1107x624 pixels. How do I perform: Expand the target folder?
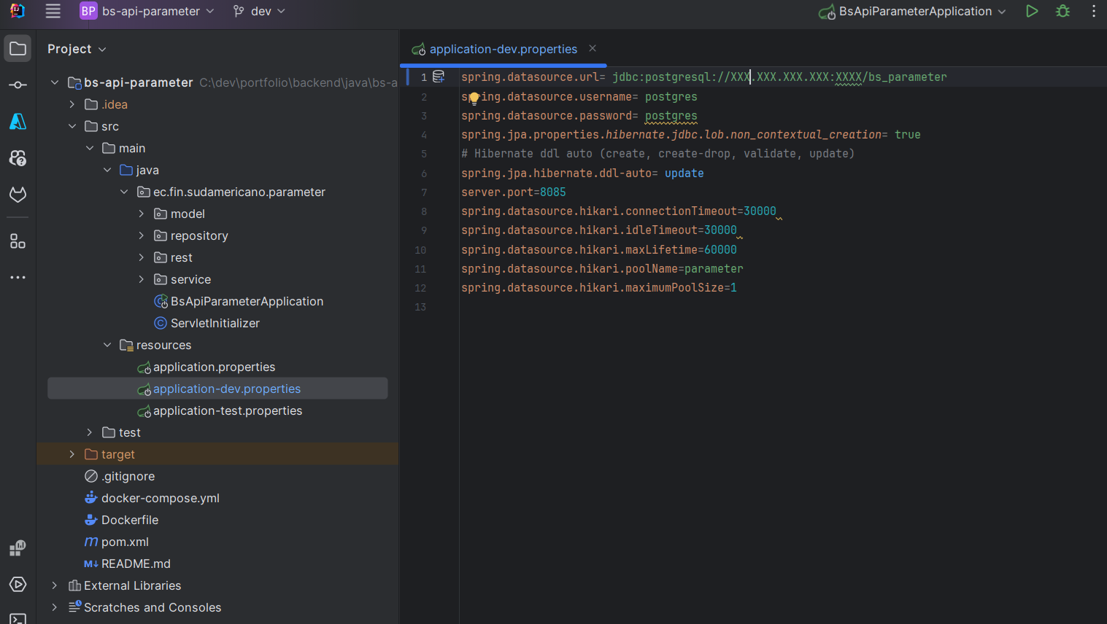point(72,454)
